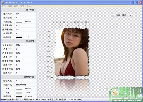Click the 2D2D2D hex value text
Image resolution: width=143 pixels, height=102 pixels.
coord(28,96)
